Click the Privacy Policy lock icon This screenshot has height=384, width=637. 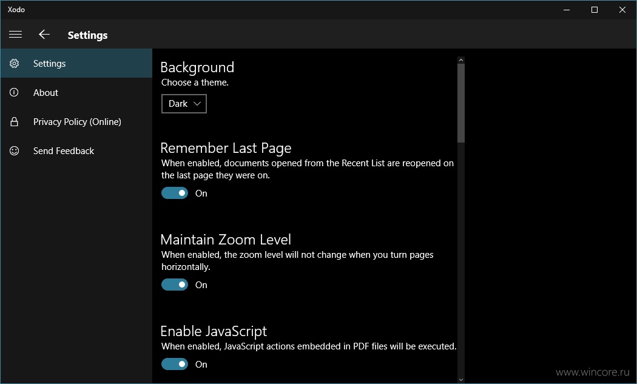coord(14,121)
